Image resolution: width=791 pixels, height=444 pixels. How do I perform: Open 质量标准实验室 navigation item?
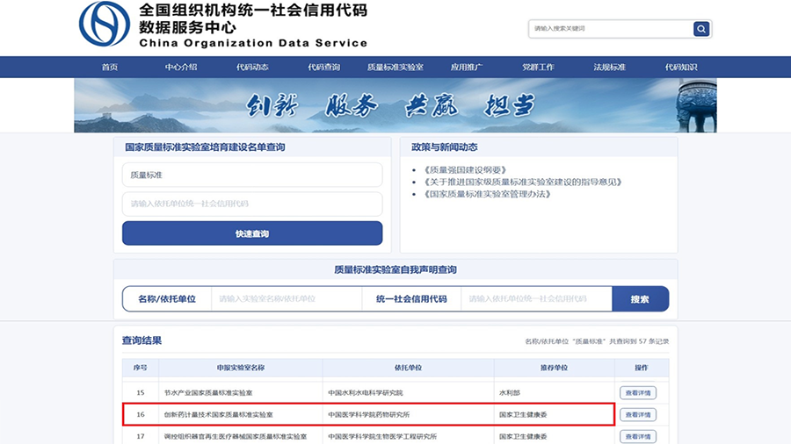(395, 68)
